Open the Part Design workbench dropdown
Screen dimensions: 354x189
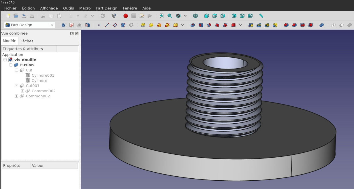pos(52,25)
